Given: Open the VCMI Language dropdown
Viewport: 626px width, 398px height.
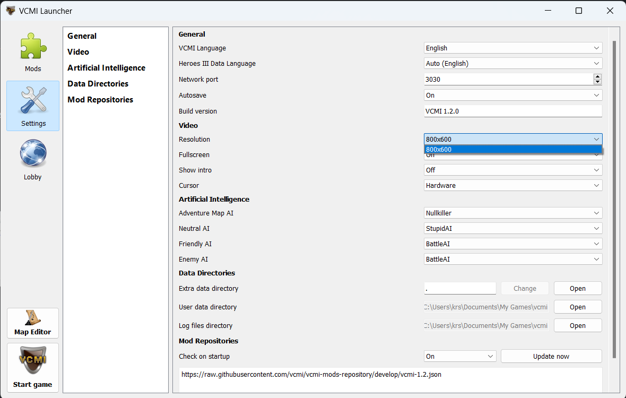Looking at the screenshot, I should click(512, 48).
